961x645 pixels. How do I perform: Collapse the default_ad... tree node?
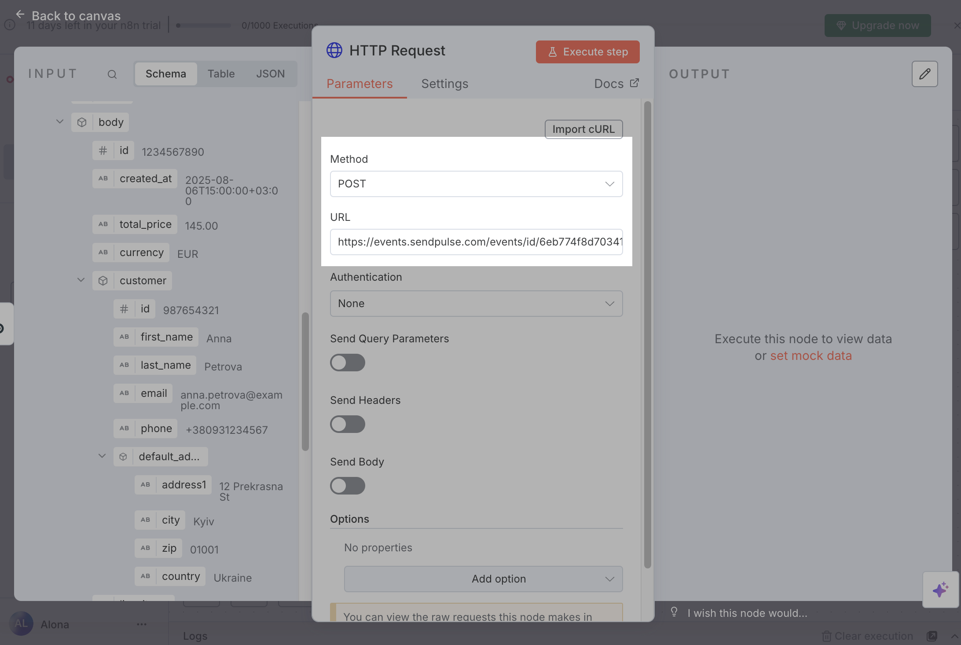click(102, 456)
